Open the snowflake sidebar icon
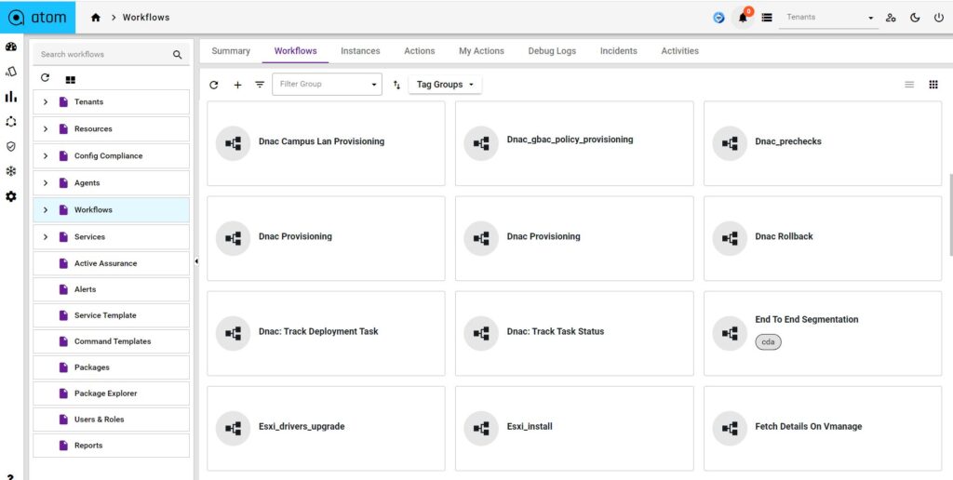The image size is (953, 480). (x=11, y=171)
